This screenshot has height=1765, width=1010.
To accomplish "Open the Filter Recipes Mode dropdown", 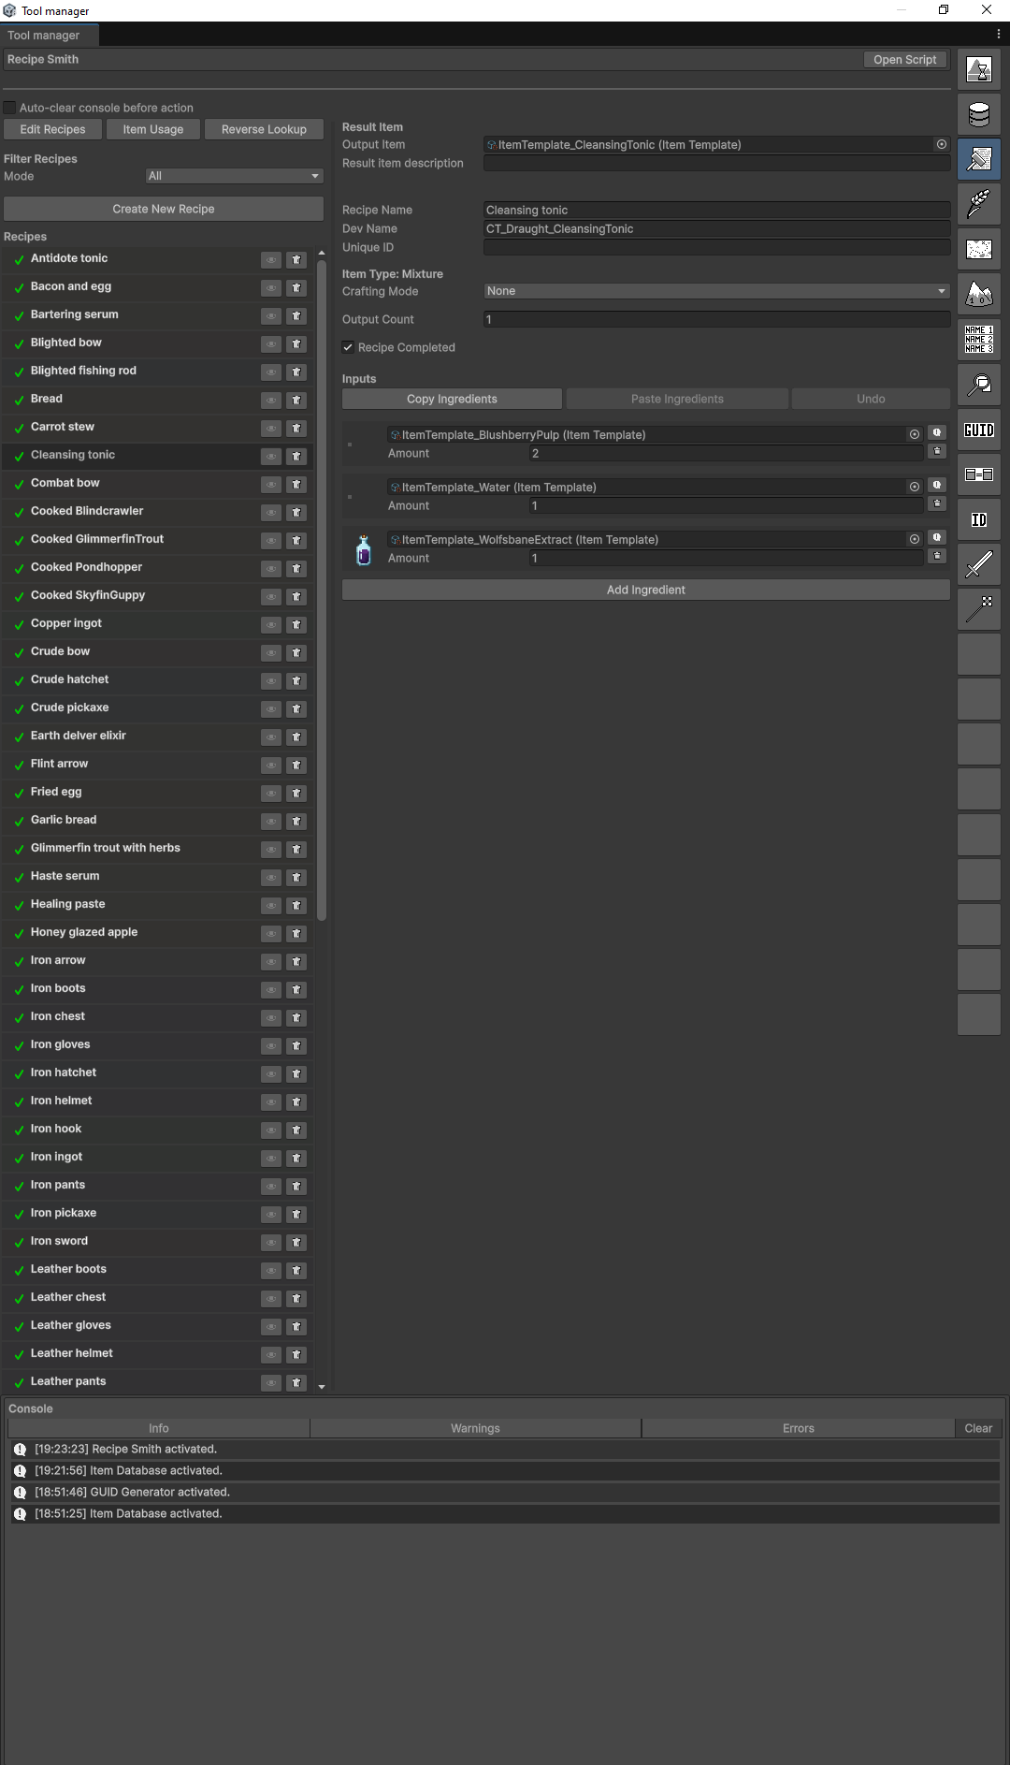I will tap(235, 176).
